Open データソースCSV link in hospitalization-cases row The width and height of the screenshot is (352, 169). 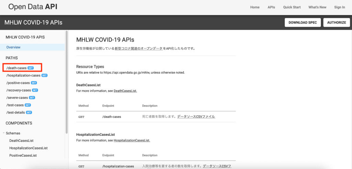coord(217,166)
